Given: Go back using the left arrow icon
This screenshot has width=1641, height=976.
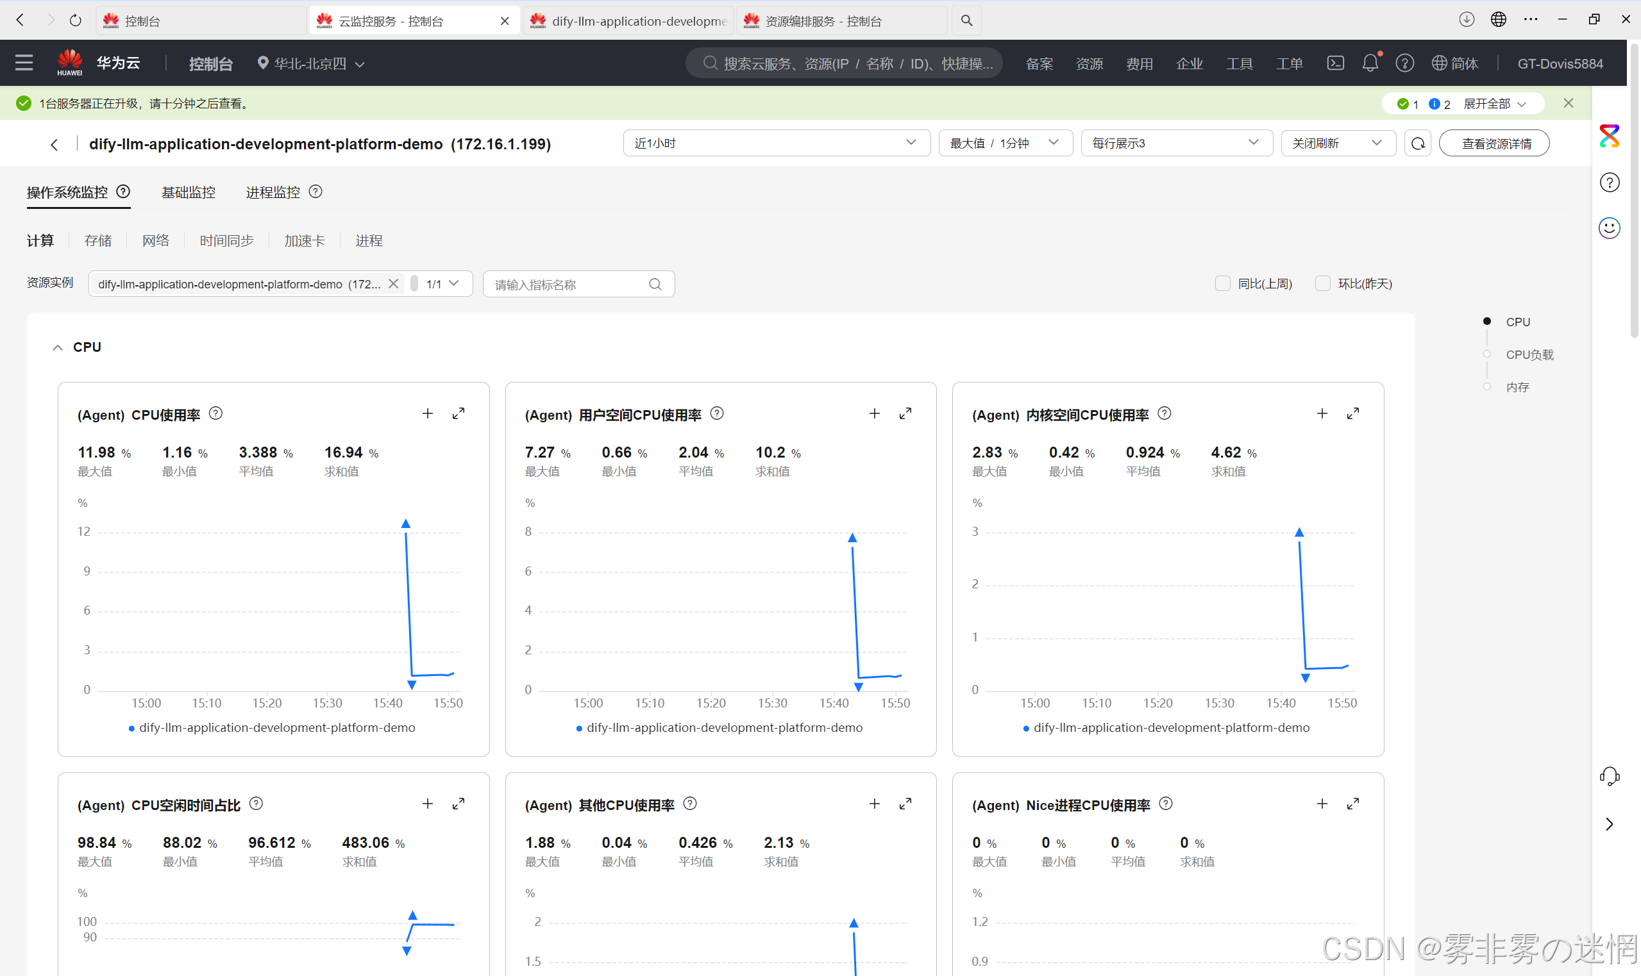Looking at the screenshot, I should 55,145.
